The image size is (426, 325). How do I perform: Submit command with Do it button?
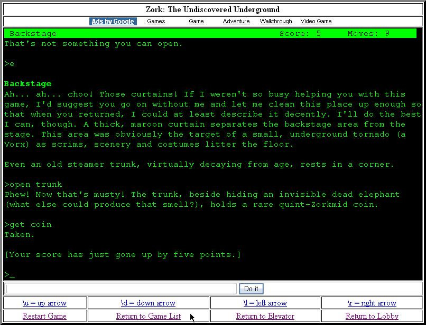click(x=251, y=289)
